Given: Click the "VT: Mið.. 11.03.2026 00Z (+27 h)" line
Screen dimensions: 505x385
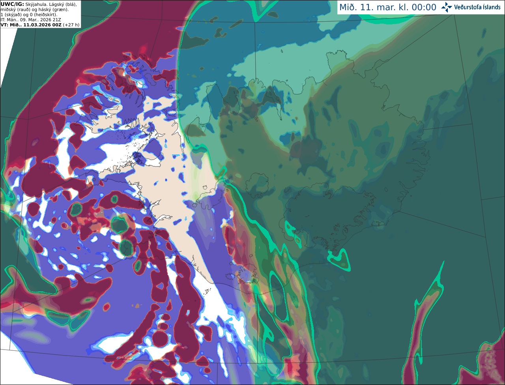Looking at the screenshot, I should click(40, 24).
